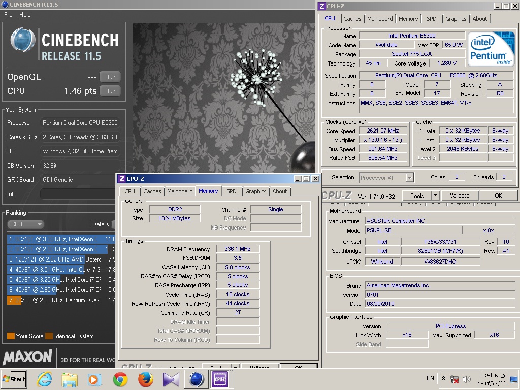Open Google Chrome from the taskbar
This screenshot has width=520, height=390.
120,379
